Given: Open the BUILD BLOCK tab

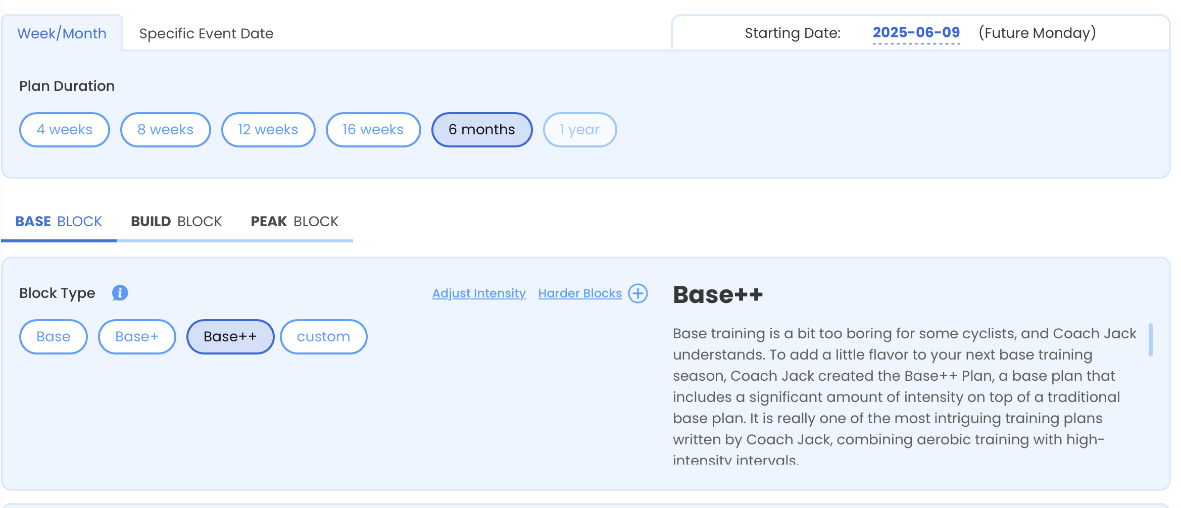Looking at the screenshot, I should pos(176,221).
